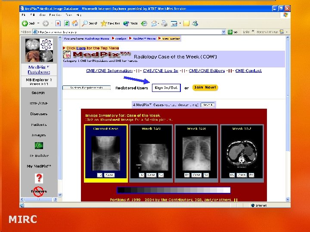This screenshot has height=232, width=310.
Task: Open the File menu
Action: point(24,15)
